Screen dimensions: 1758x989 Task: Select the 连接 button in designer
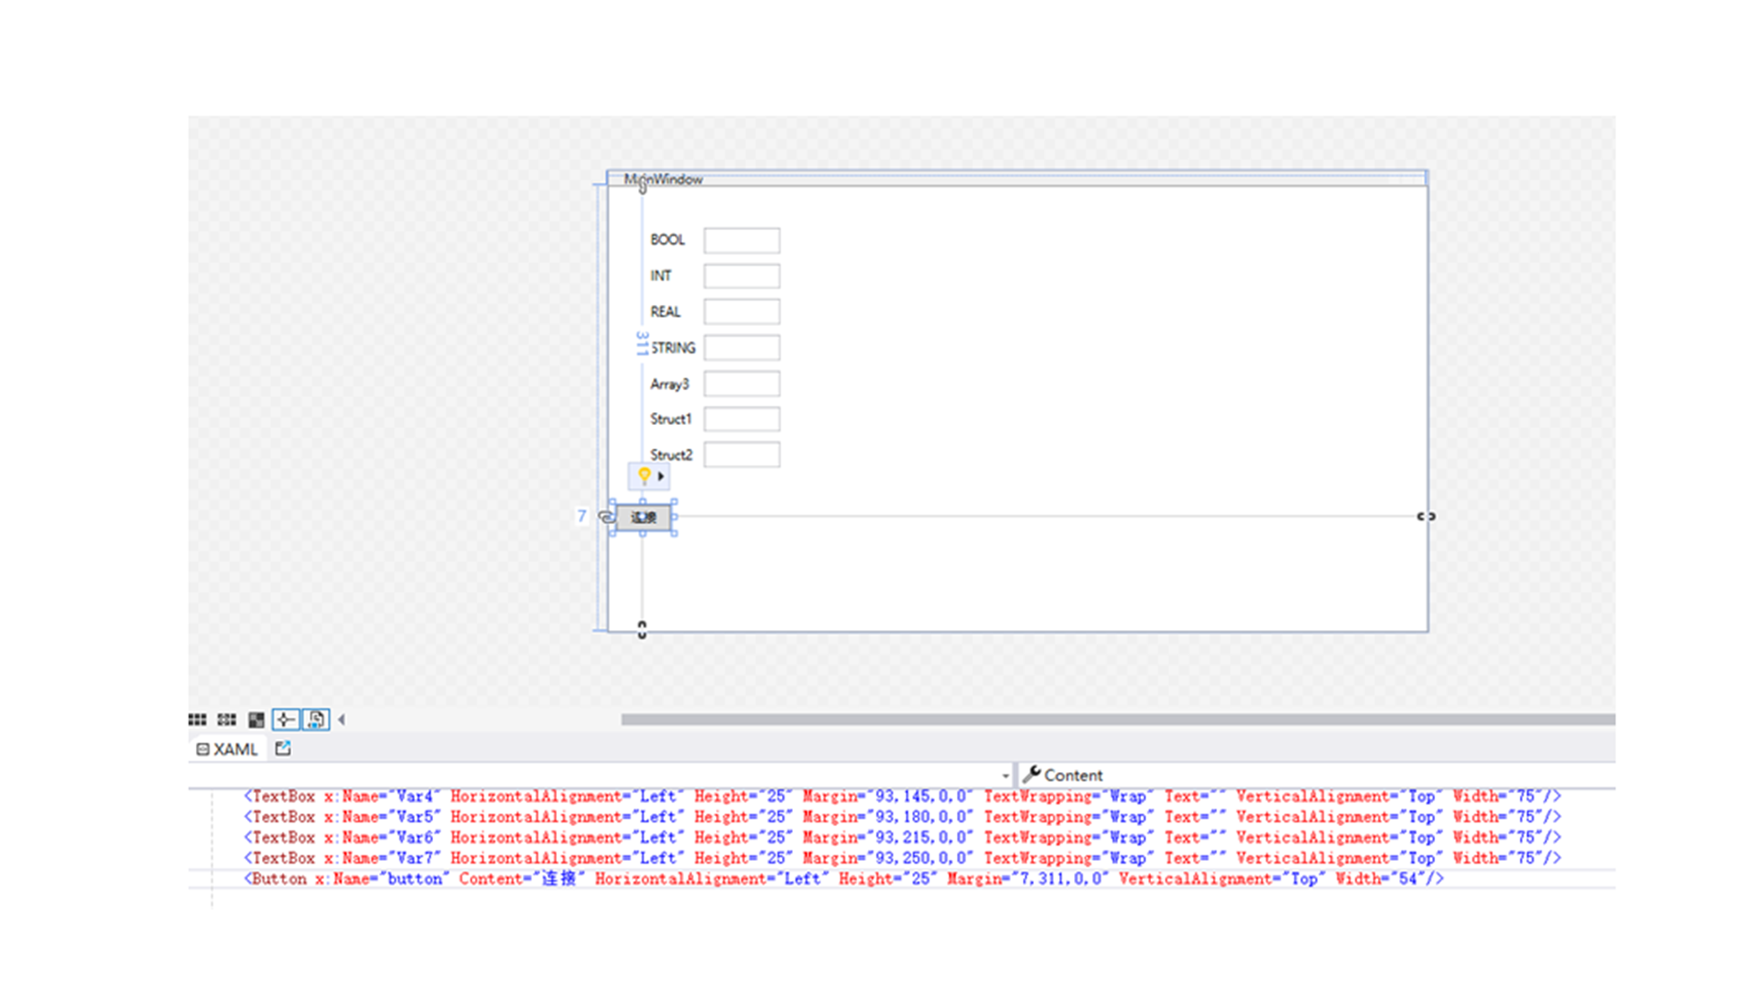(x=644, y=517)
